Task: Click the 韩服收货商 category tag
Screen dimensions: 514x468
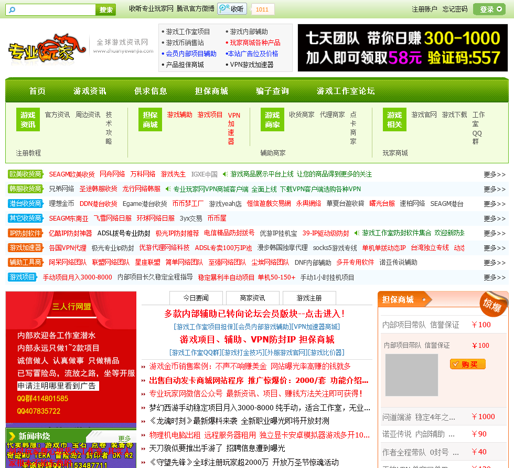Action: point(25,189)
